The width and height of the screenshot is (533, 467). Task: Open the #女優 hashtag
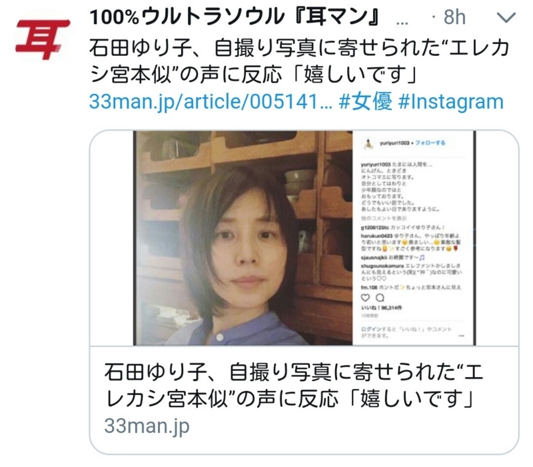(365, 101)
